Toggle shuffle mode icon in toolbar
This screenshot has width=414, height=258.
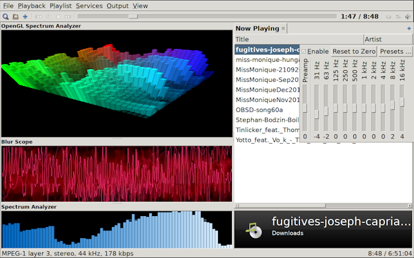coord(398,17)
